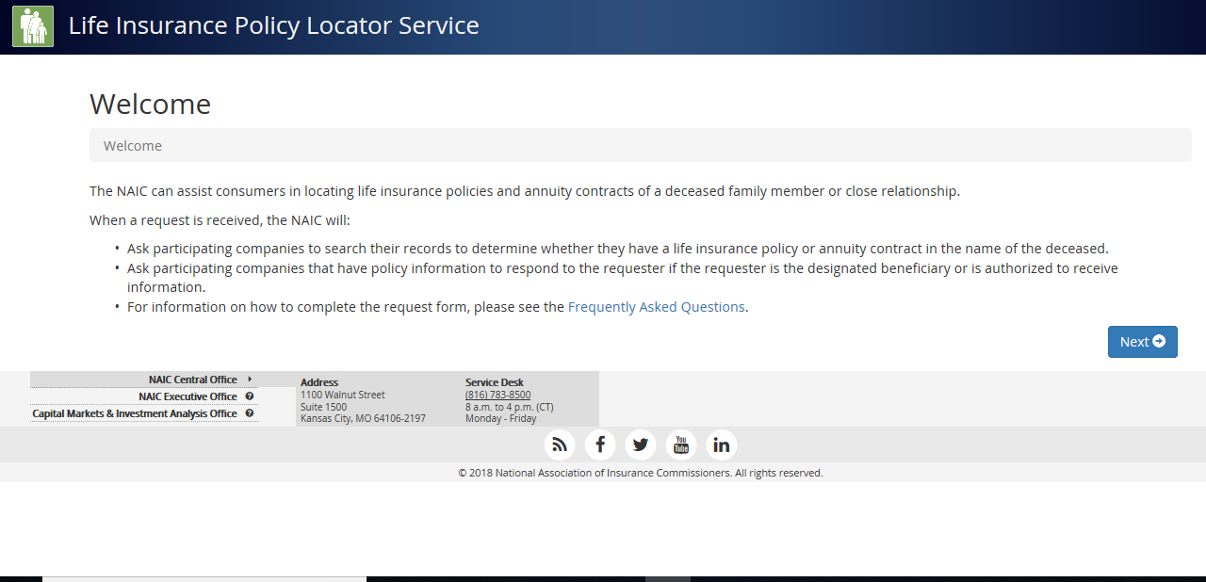Click the YouTube icon
The width and height of the screenshot is (1206, 582).
(681, 444)
